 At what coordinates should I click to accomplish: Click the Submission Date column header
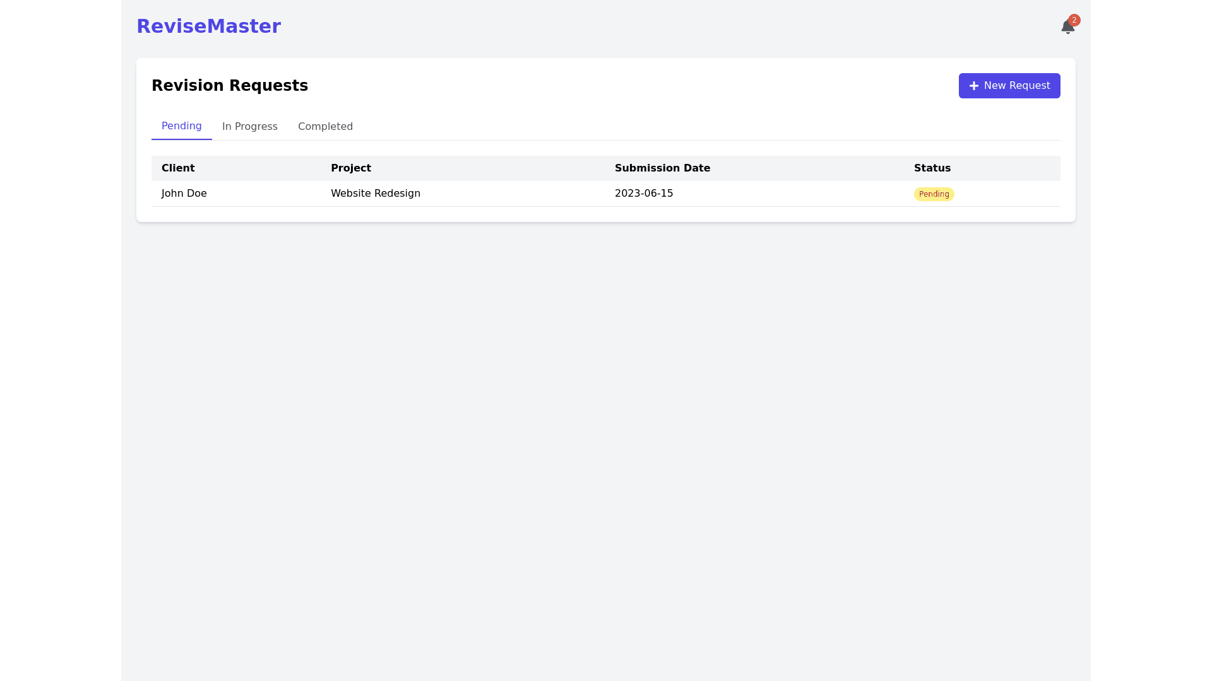[x=662, y=168]
